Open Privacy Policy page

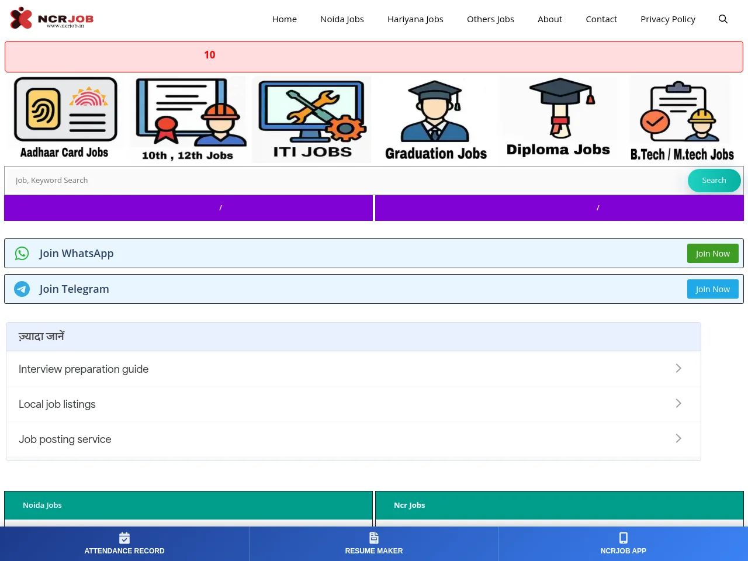pos(668,19)
